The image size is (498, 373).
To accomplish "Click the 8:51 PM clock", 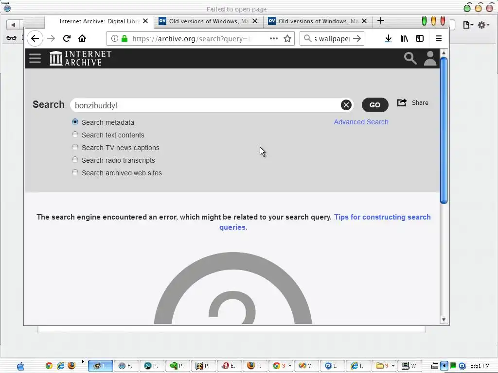I will [x=480, y=366].
